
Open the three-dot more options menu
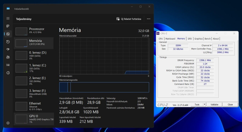tap(149, 19)
